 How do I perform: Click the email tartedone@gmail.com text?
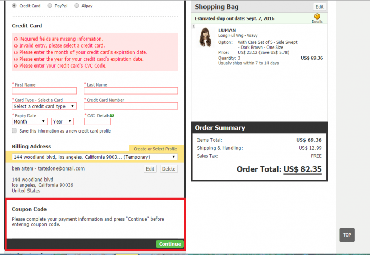(x=61, y=168)
